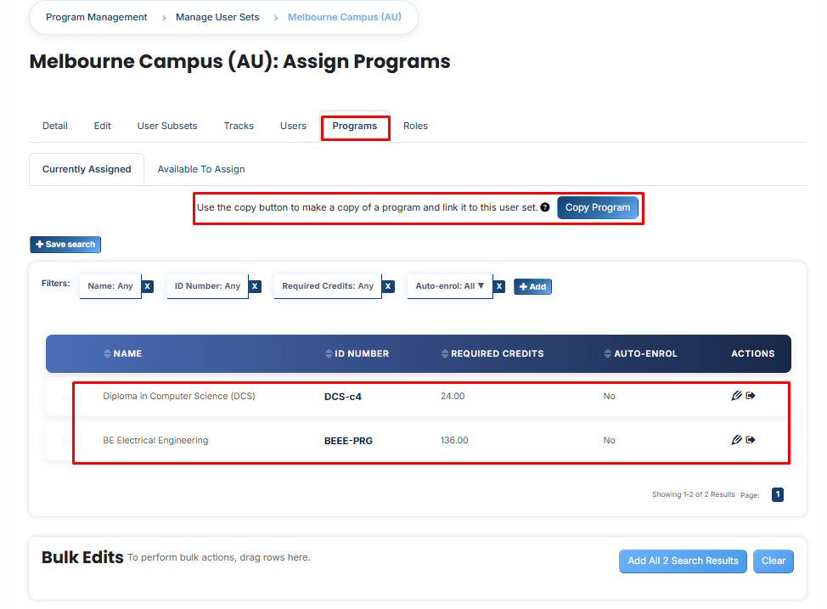Click Melbourne Campus (AU) breadcrumb

point(345,18)
